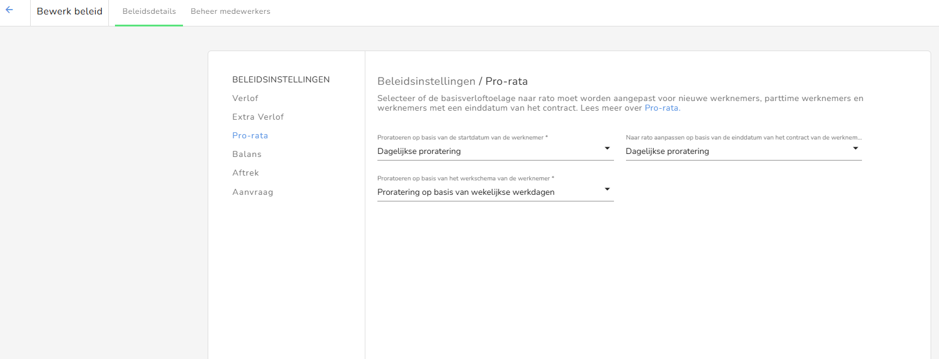Viewport: 939px width, 359px height.
Task: Select Pro-rata in the sidebar
Action: [x=250, y=135]
